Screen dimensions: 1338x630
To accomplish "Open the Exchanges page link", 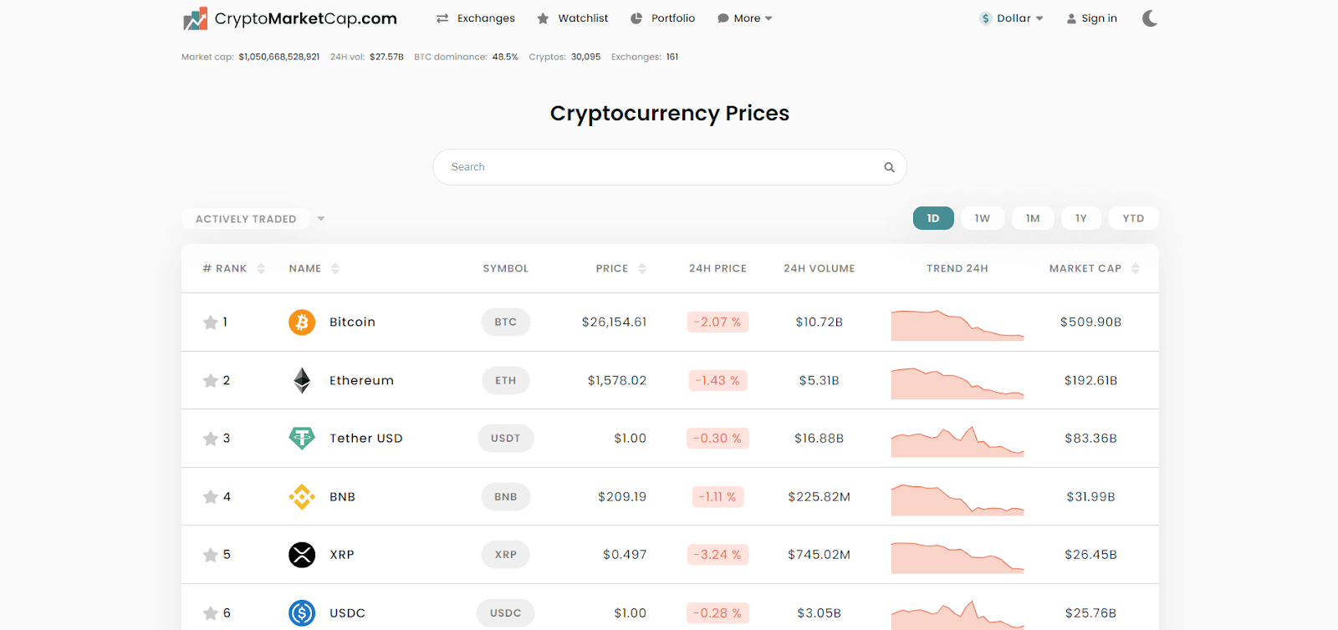I will [x=476, y=18].
